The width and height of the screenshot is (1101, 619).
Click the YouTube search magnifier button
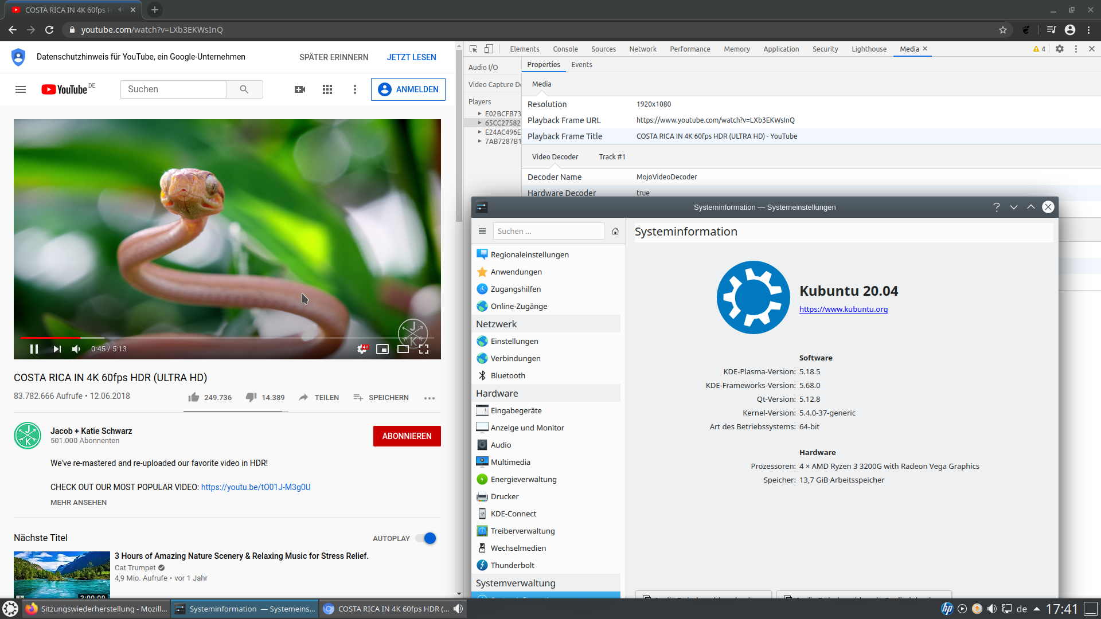(244, 89)
